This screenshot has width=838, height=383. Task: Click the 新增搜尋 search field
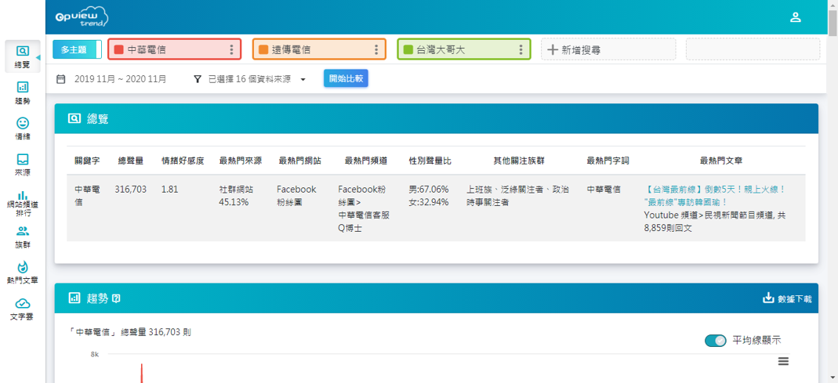[x=608, y=49]
